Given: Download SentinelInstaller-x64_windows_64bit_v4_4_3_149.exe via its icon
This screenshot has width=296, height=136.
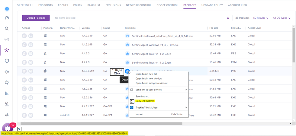Looking at the screenshot, I should tap(127, 36).
